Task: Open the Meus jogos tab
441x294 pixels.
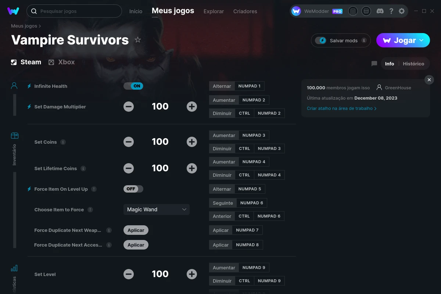Action: pyautogui.click(x=173, y=11)
